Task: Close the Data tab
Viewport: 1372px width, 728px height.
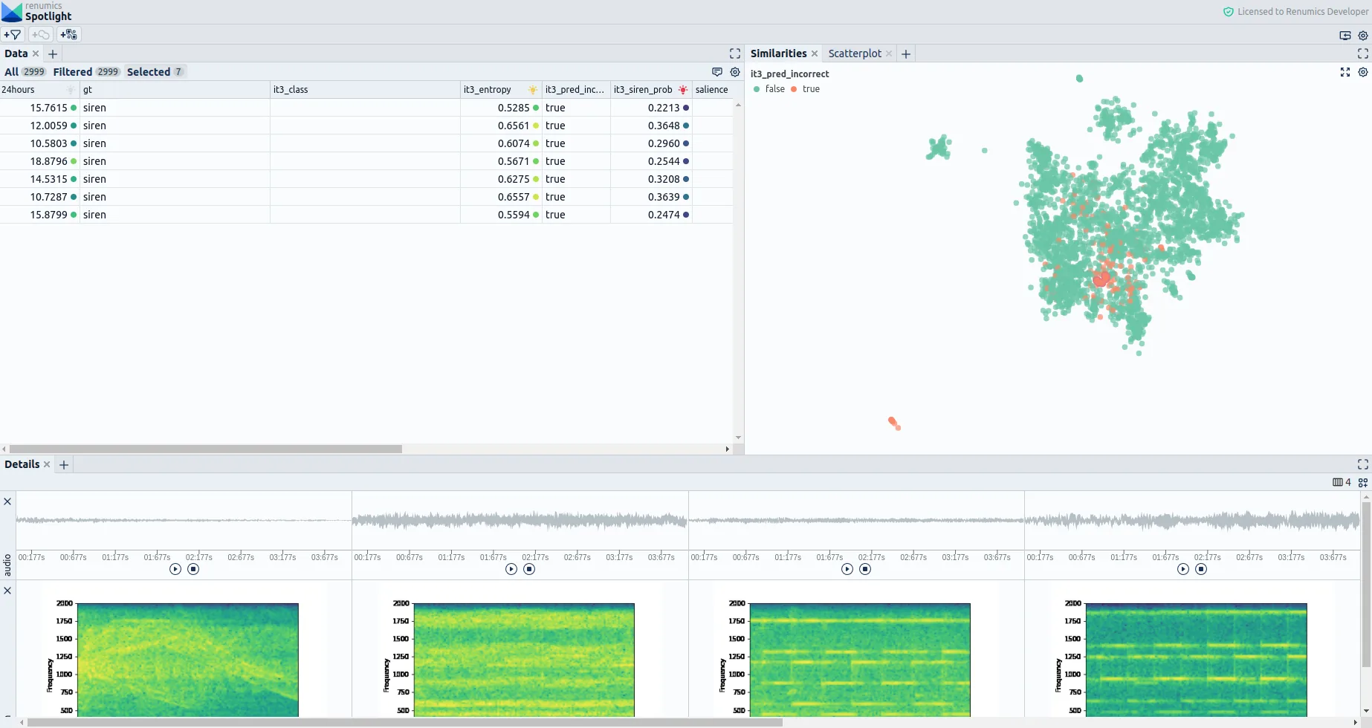Action: click(x=36, y=53)
